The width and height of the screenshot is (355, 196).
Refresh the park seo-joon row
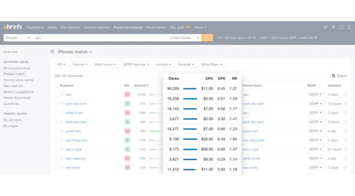pos(345,122)
